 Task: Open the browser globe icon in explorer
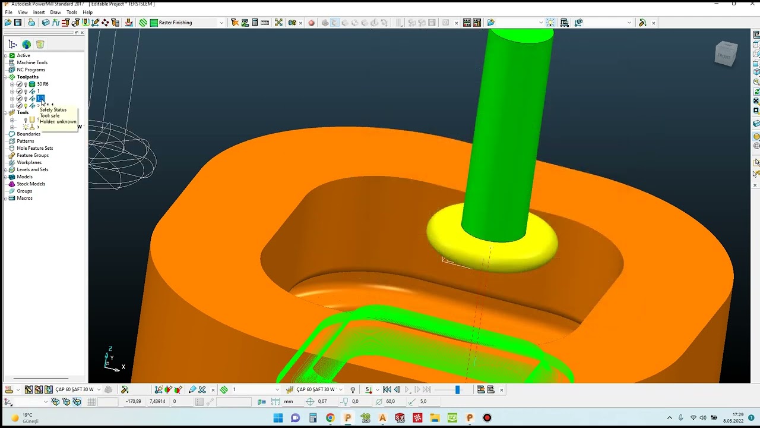pos(26,45)
